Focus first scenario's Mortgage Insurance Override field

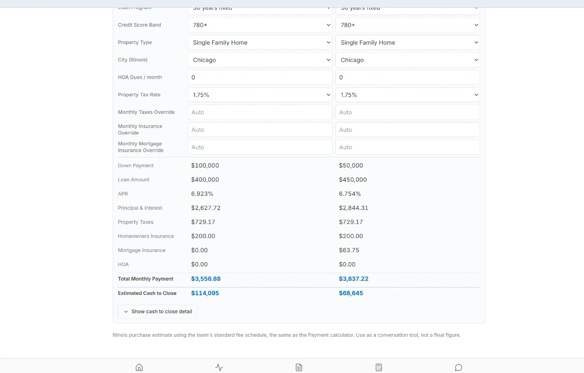[260, 147]
